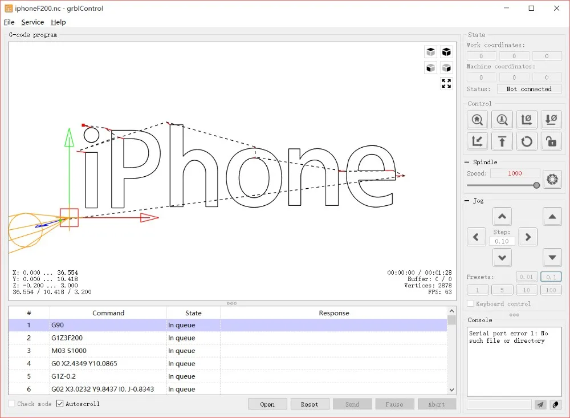Click the fit-to-view expand icon in visualizer
Image resolution: width=570 pixels, height=418 pixels.
(446, 84)
